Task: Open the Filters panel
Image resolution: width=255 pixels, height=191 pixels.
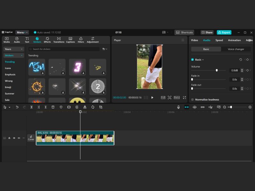Action: click(x=81, y=40)
